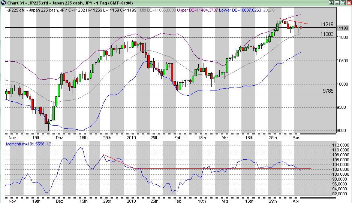Viewport: 352px width, 203px height.
Task: Click 'Dez' on the price chart date axis
Action: (x=60, y=138)
